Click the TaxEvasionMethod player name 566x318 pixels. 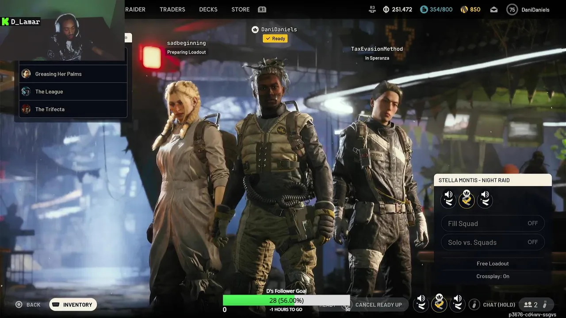[x=377, y=49]
